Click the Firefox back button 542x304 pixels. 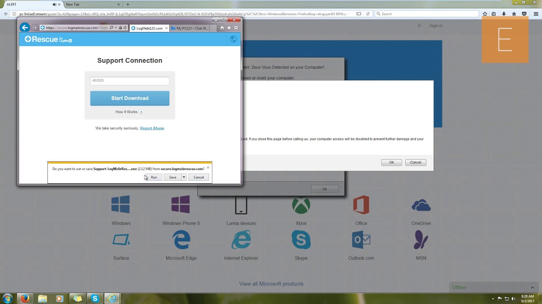pos(6,14)
